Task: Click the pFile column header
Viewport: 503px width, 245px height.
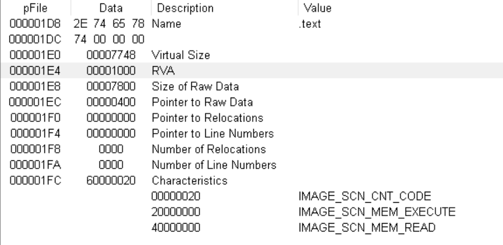Action: 35,8
